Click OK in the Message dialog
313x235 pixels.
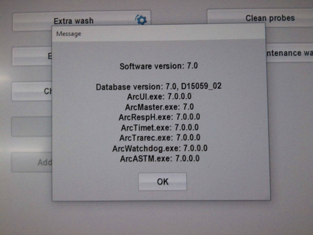click(x=162, y=181)
